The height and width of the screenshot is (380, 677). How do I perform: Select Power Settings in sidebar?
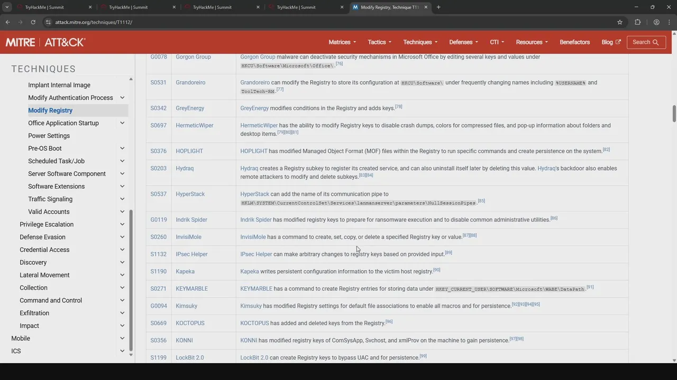tap(49, 136)
